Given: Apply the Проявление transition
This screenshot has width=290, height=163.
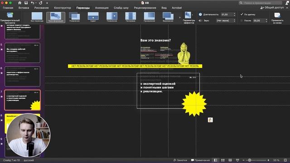Looking at the screenshot, I should point(149,17).
